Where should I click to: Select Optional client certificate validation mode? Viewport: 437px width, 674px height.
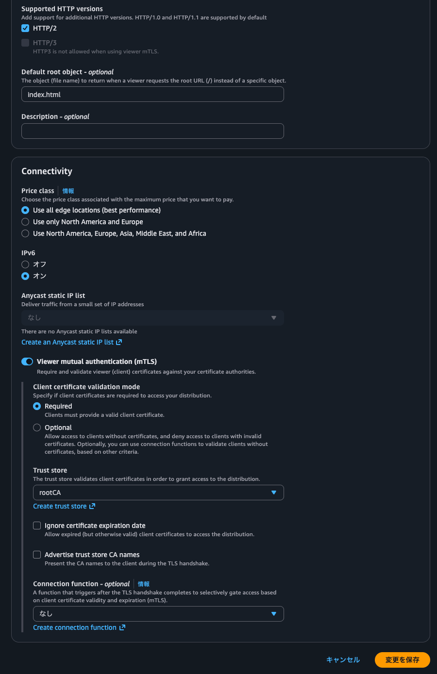point(37,427)
